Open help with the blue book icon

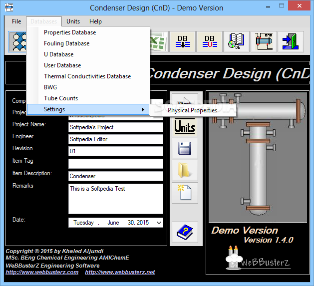[185, 232]
